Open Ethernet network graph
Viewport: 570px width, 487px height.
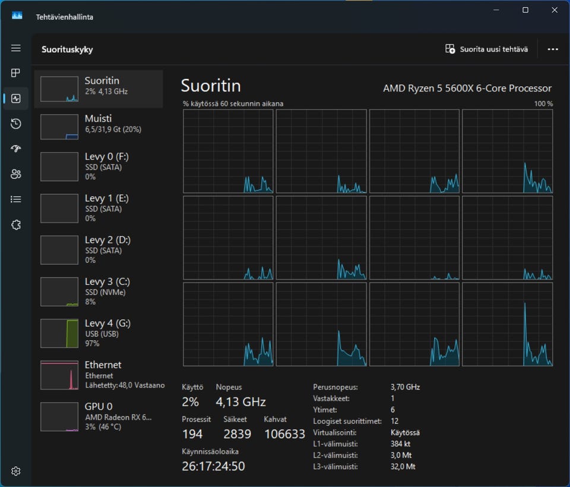coord(99,374)
